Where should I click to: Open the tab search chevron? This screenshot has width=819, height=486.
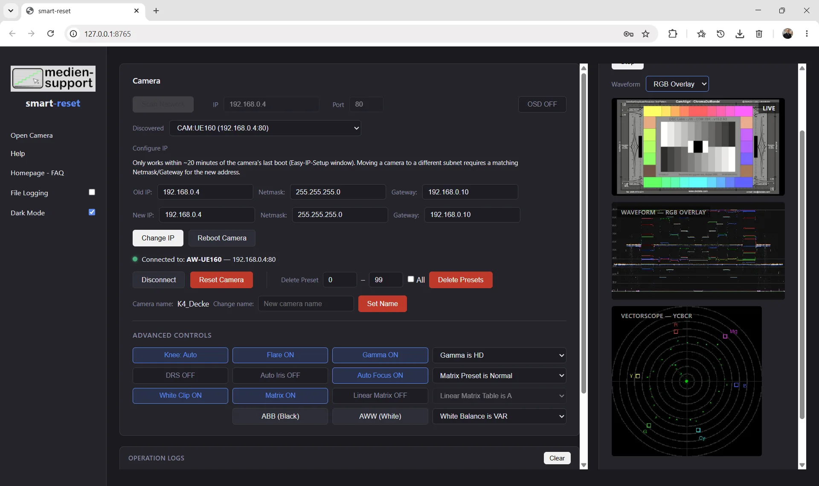11,11
